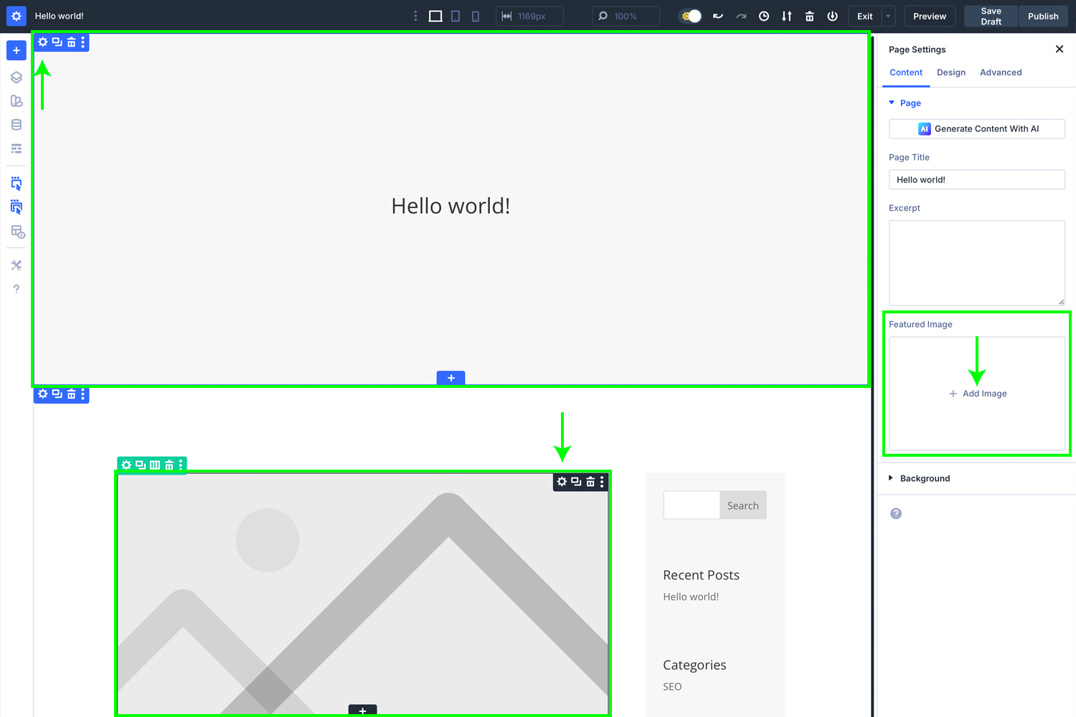Click Add Image under Featured Image
1076x717 pixels.
pyautogui.click(x=977, y=393)
